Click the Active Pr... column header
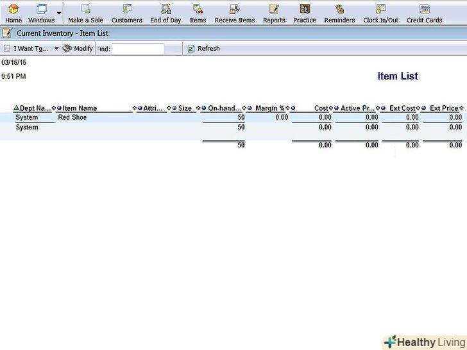This screenshot has height=350, width=467. click(x=357, y=108)
